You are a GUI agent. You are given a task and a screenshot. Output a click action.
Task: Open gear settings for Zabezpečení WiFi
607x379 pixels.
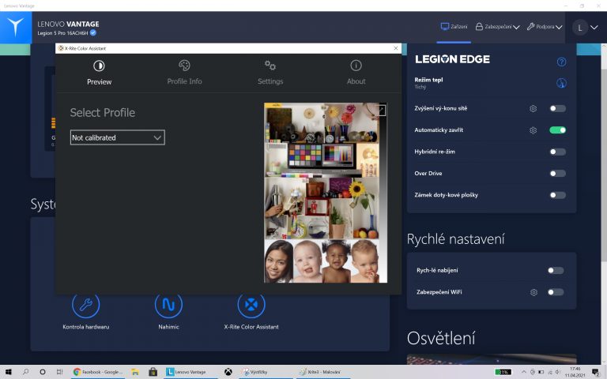(533, 292)
